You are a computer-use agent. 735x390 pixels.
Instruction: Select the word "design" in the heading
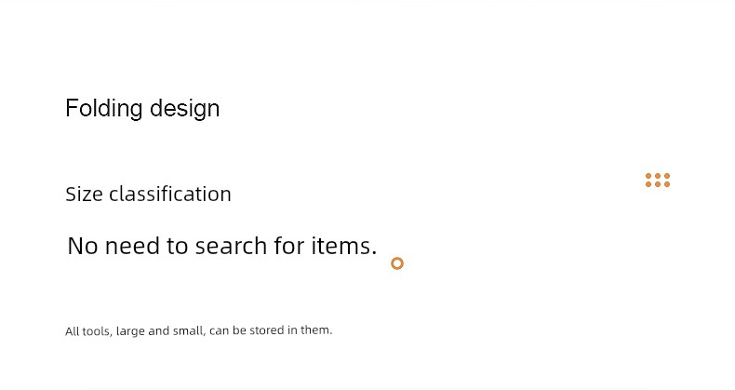coord(185,109)
